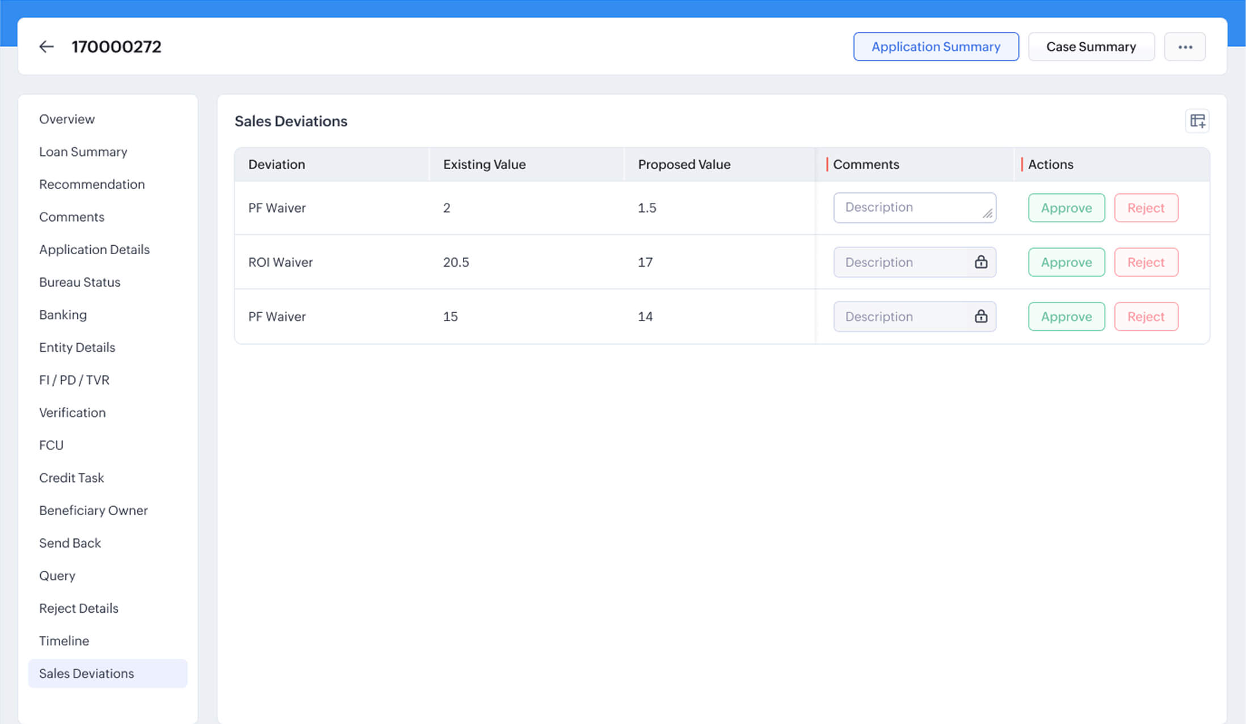Click the ROI Waiver deviation name

[x=280, y=262]
